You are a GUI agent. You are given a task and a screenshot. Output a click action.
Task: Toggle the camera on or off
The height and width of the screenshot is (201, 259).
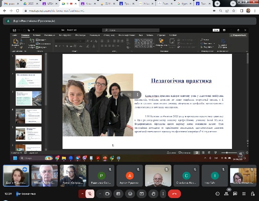(x=108, y=193)
